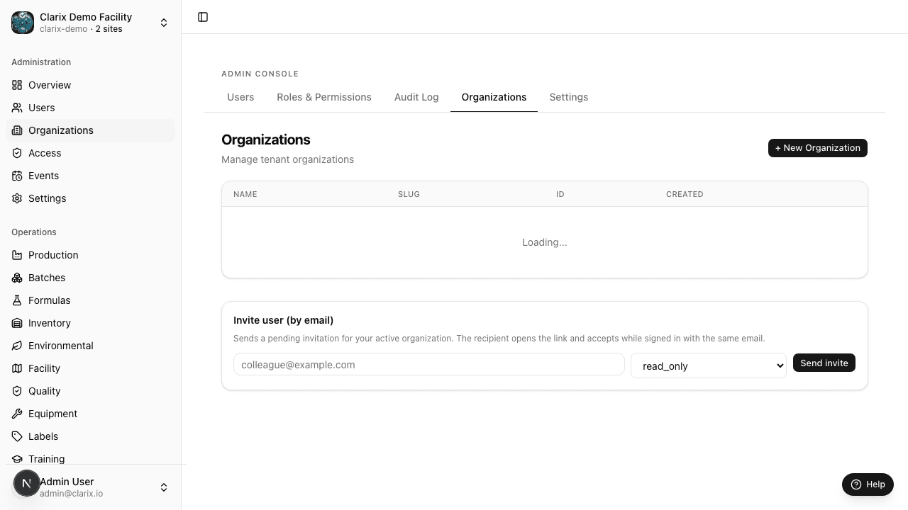This screenshot has width=908, height=510.
Task: Click the Users people icon in sidebar
Action: click(x=17, y=108)
